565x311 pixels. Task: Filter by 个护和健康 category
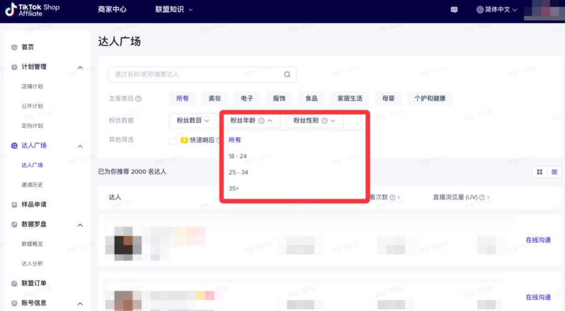(x=430, y=99)
